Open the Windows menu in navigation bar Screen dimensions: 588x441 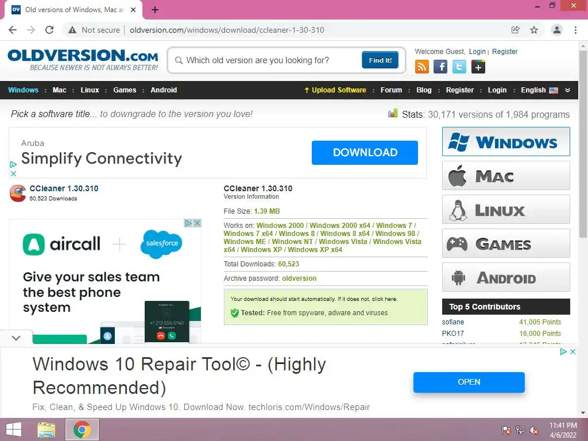(x=23, y=90)
